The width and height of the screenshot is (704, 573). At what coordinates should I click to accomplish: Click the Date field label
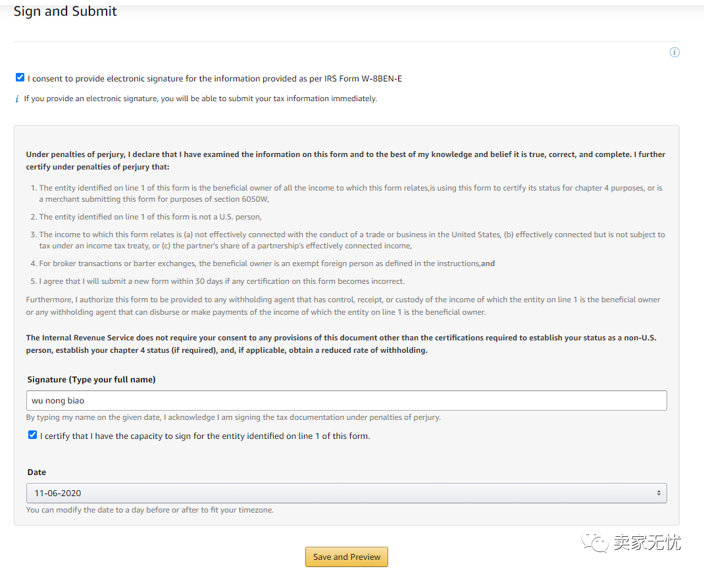click(37, 472)
